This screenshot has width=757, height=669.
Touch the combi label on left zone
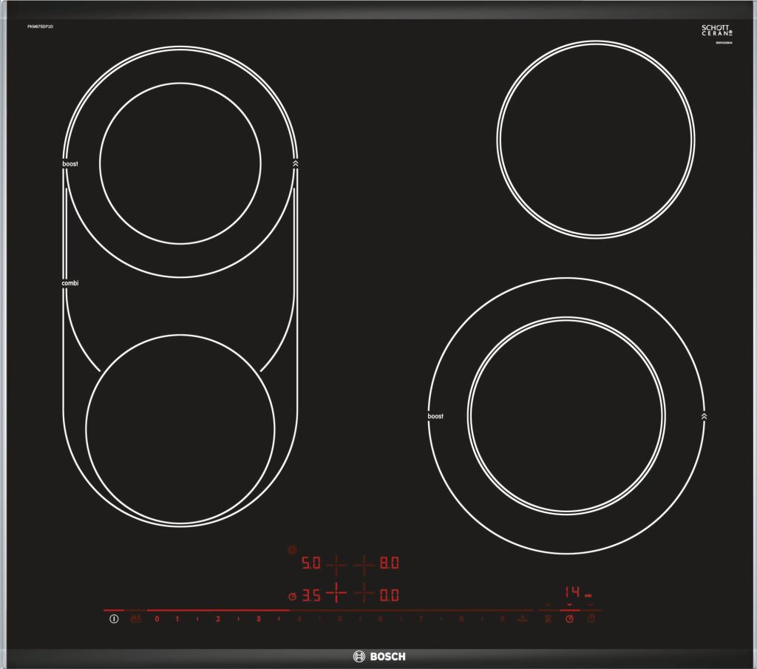tap(70, 283)
